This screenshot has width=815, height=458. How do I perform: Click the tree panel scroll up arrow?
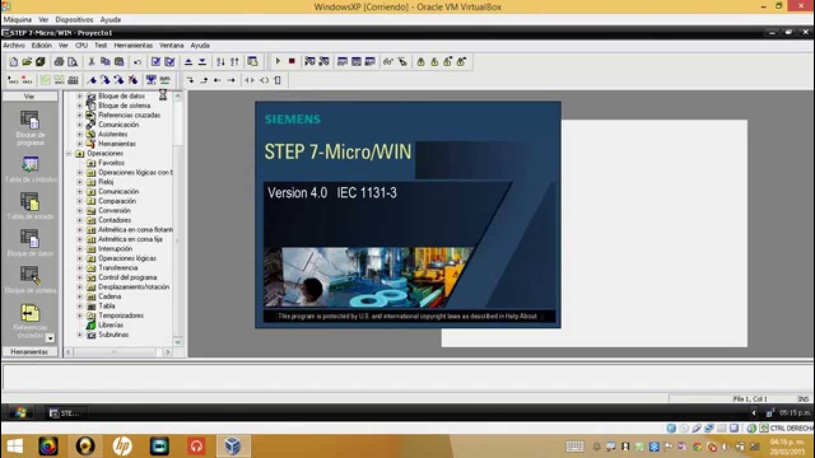178,95
